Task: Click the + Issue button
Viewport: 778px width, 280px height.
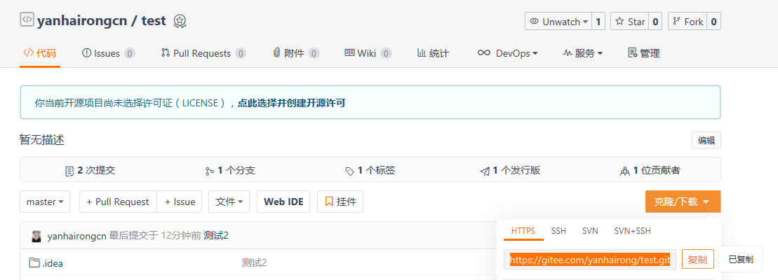Action: [180, 202]
